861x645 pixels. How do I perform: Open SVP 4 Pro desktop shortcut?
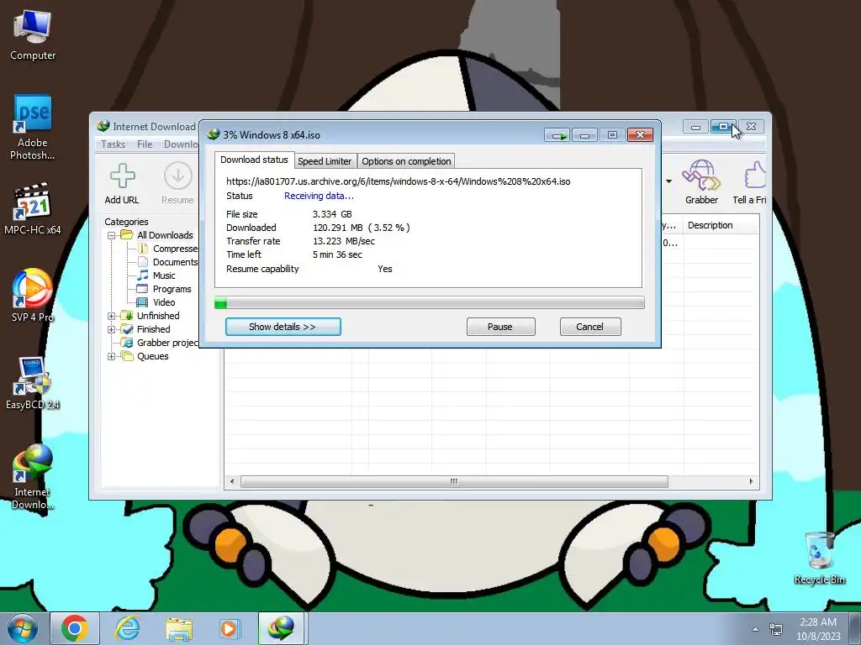[x=33, y=296]
